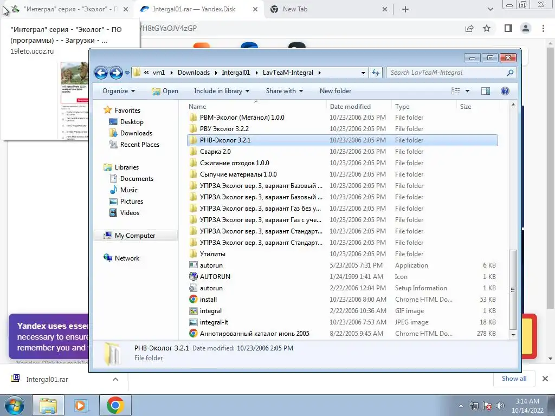Image resolution: width=555 pixels, height=416 pixels.
Task: Select My Computer in navigation pane
Action: point(135,236)
